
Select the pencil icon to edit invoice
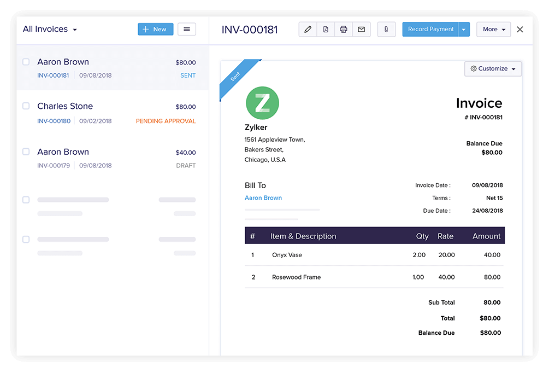click(308, 29)
